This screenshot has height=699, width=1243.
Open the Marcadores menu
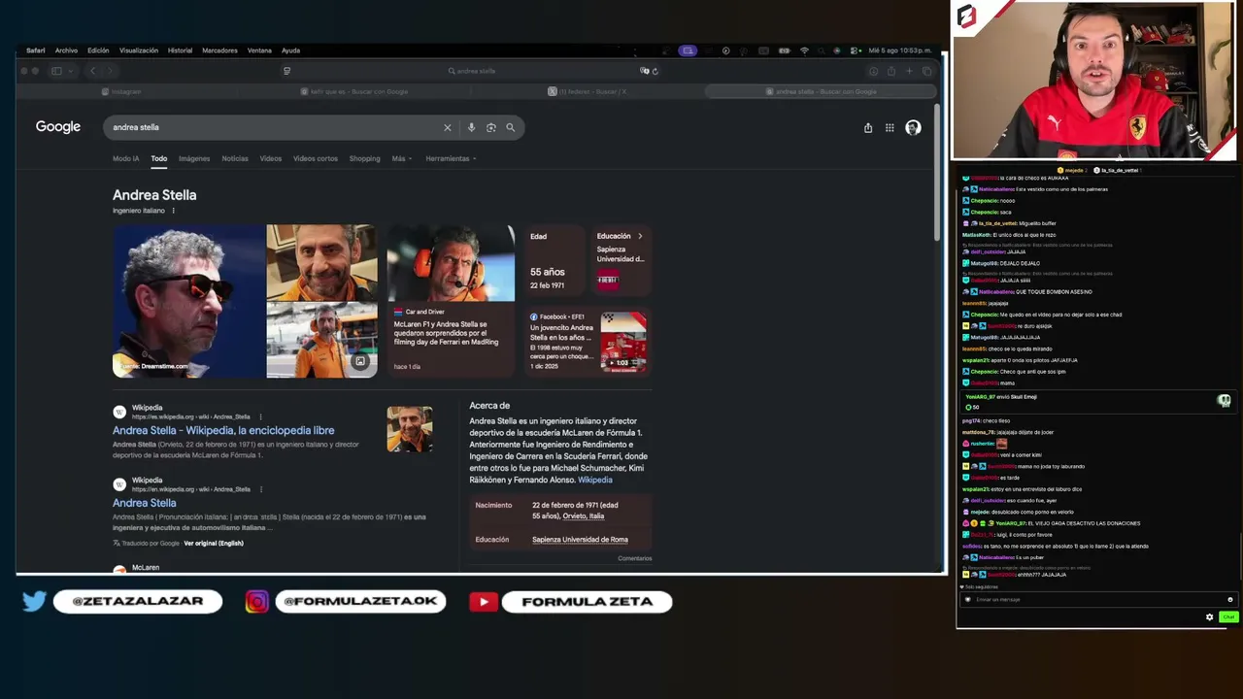pyautogui.click(x=219, y=50)
